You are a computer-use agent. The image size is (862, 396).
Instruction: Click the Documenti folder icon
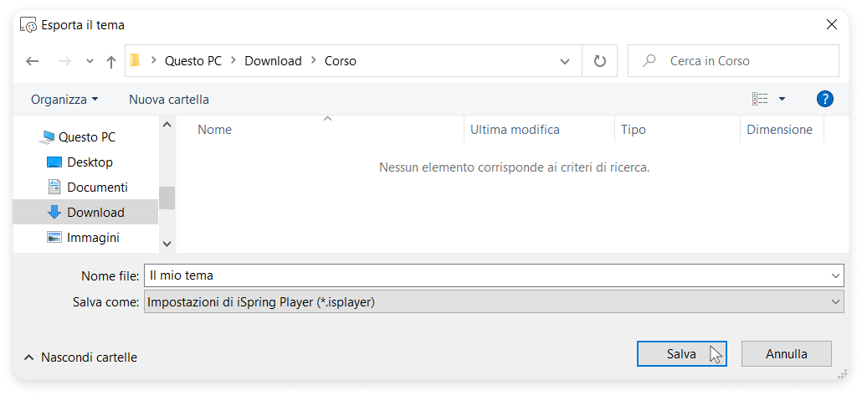click(x=54, y=188)
